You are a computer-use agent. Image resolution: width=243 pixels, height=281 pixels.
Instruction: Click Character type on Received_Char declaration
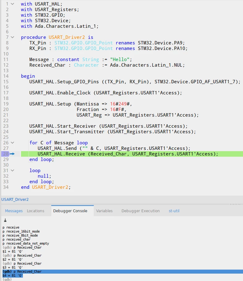pyautogui.click(x=86, y=65)
